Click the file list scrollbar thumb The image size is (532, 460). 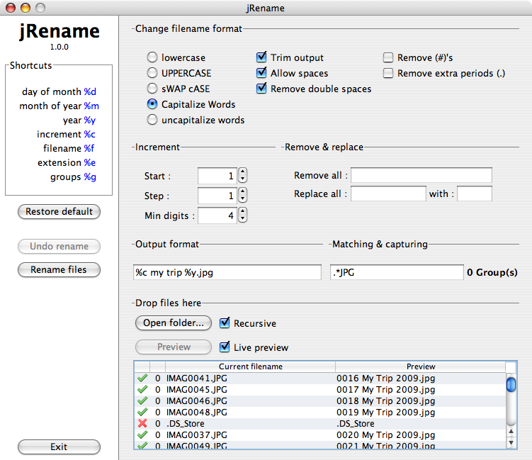click(x=511, y=385)
